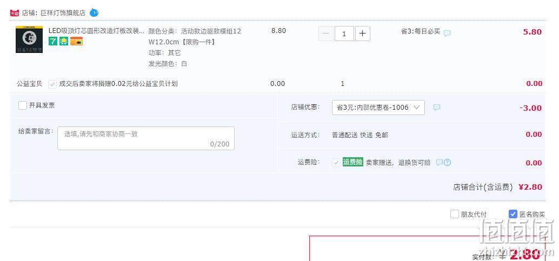Click the 省3:每日必买 discount text

tap(421, 31)
